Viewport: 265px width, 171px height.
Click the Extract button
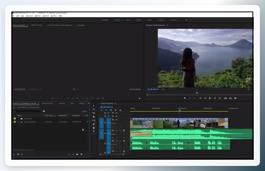pyautogui.click(x=230, y=98)
